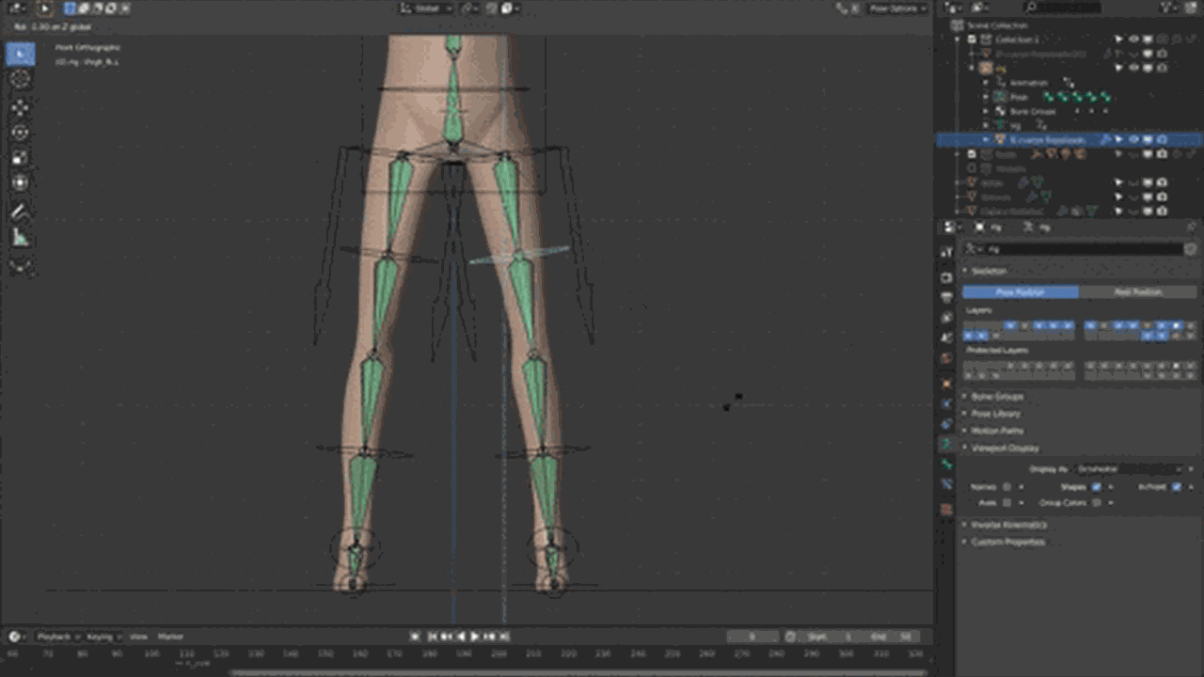This screenshot has height=677, width=1204.
Task: Activate the Measure tool
Action: 21,236
